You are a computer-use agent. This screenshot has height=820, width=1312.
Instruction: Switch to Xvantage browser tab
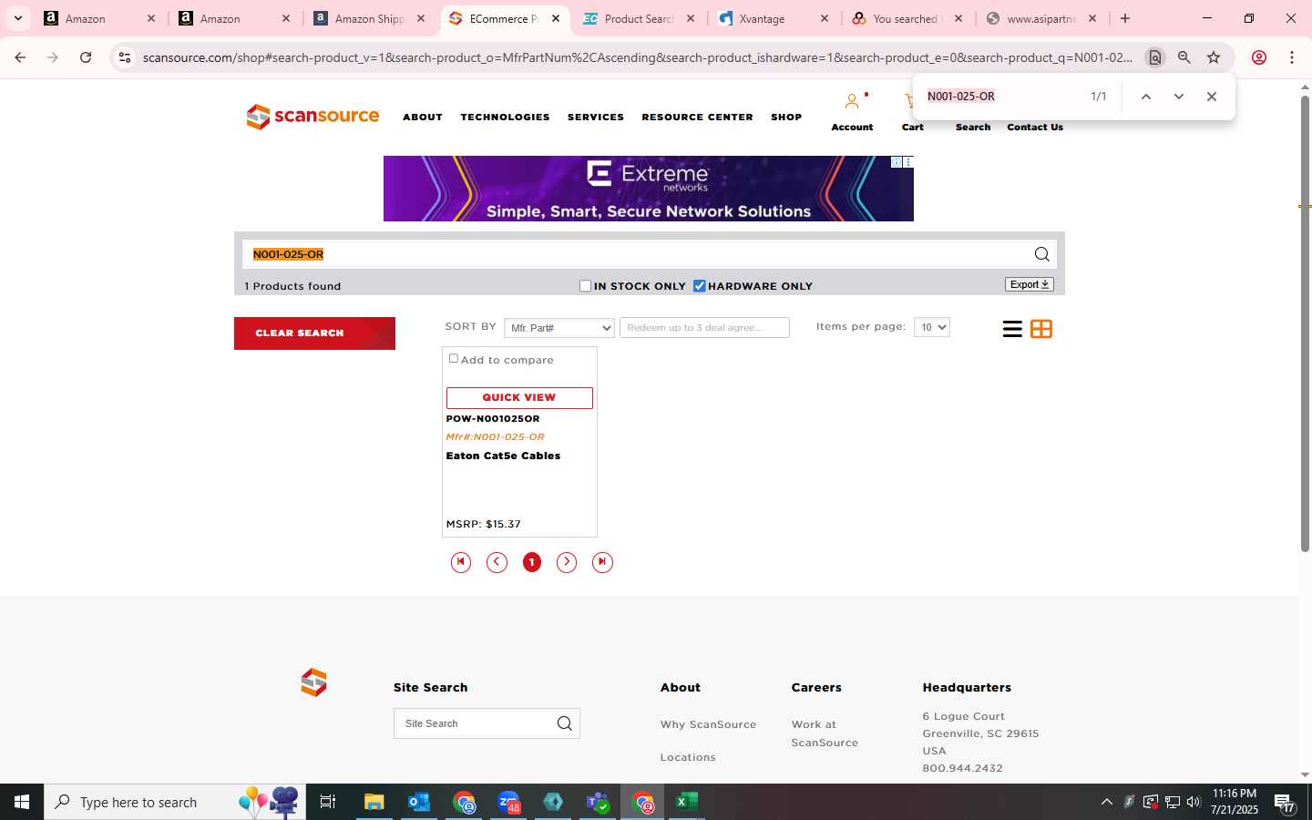click(x=774, y=18)
